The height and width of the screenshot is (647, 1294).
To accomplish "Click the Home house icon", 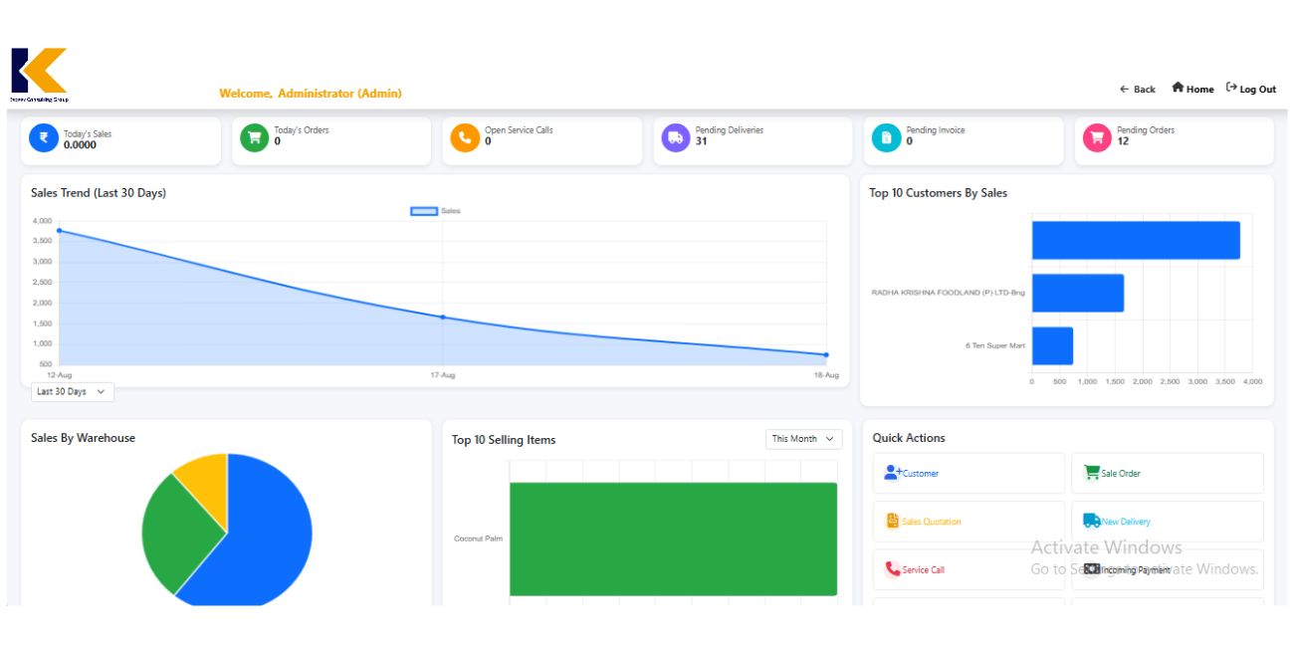I will click(x=1178, y=88).
